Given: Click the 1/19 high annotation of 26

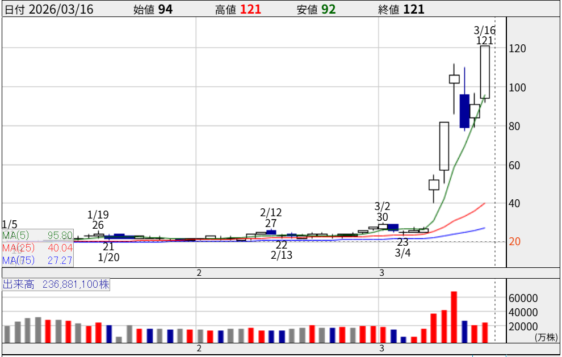Looking at the screenshot, I should [98, 225].
